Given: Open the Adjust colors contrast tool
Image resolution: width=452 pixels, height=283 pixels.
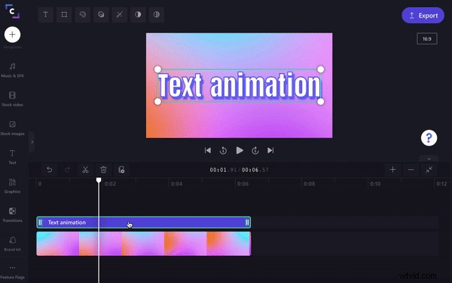Looking at the screenshot, I should (x=138, y=14).
